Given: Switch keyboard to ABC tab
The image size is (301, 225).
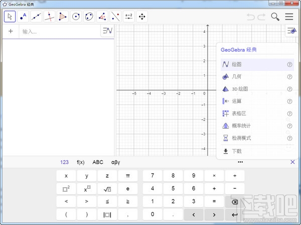Looking at the screenshot, I should point(98,162).
